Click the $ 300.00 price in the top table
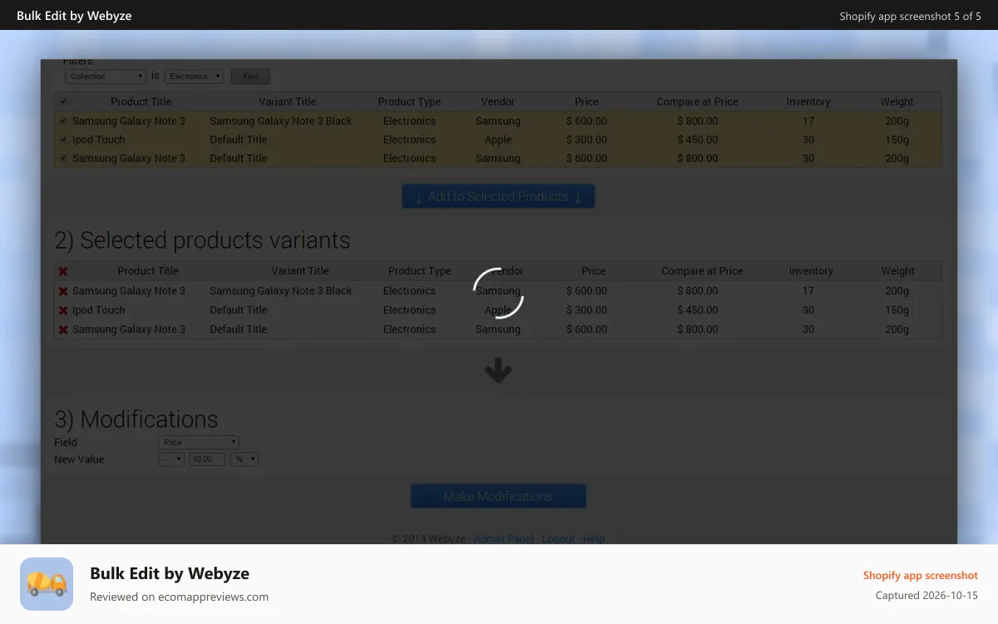This screenshot has height=624, width=998. tap(586, 140)
